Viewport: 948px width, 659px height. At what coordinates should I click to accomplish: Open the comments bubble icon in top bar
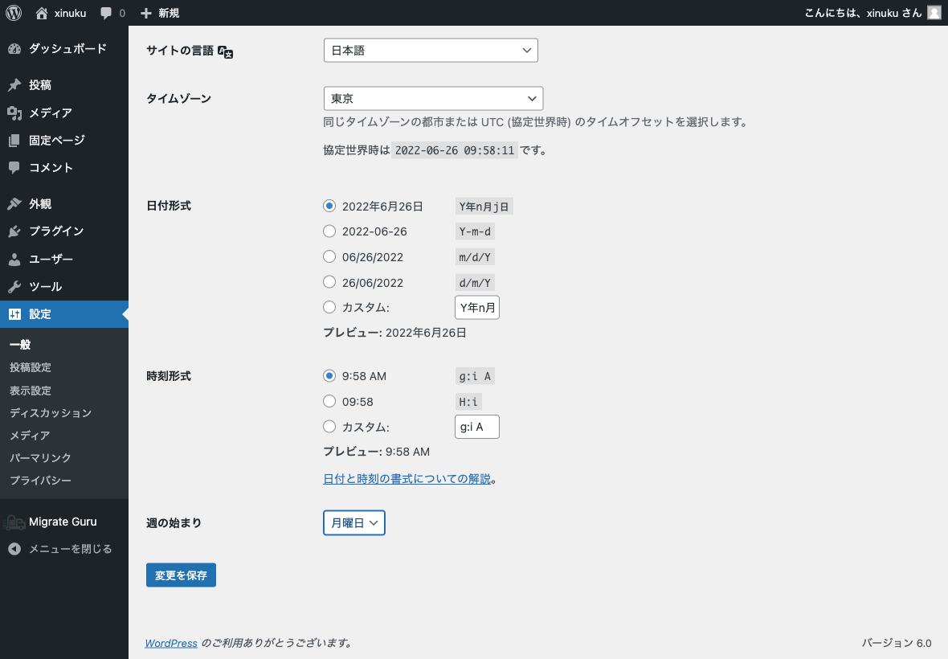tap(106, 13)
